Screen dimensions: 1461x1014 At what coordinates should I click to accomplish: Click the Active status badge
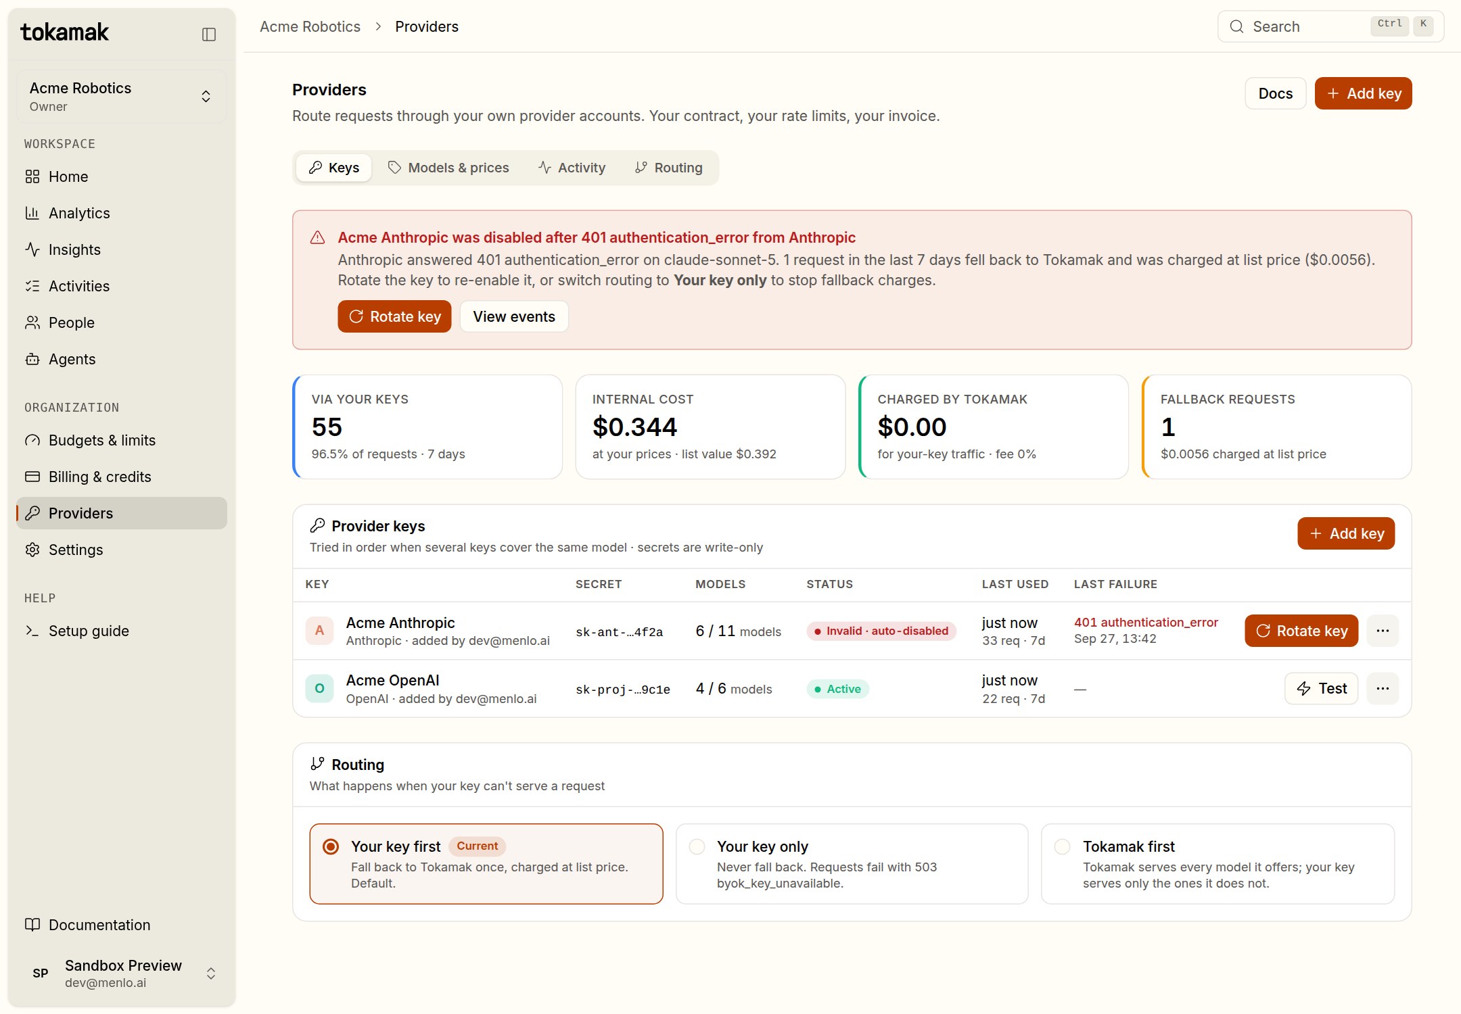coord(837,689)
